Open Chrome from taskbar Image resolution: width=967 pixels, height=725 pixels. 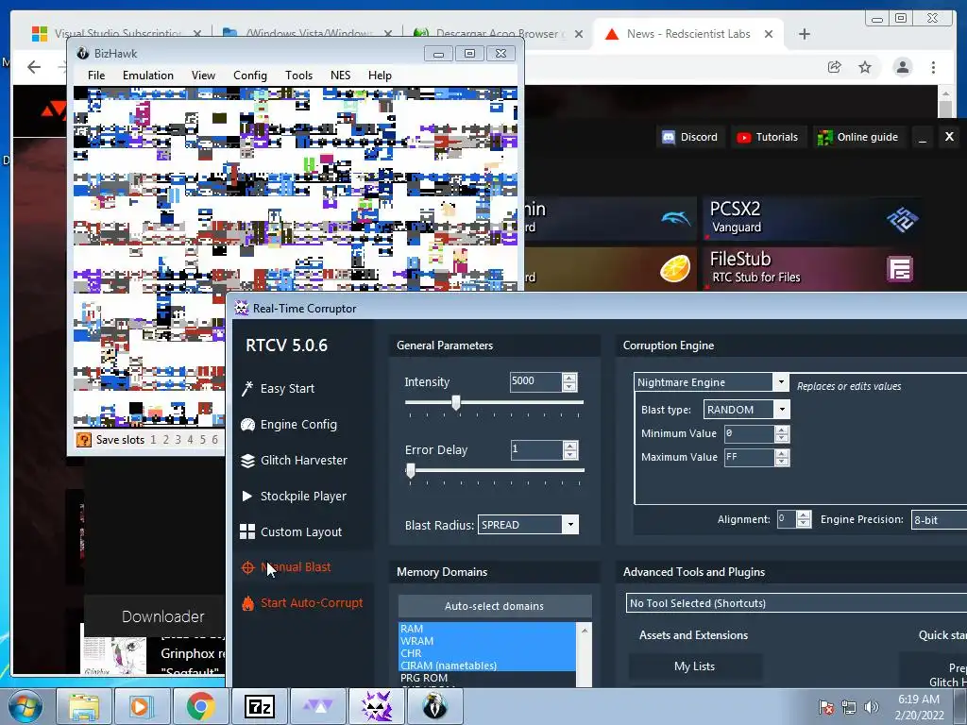[200, 706]
